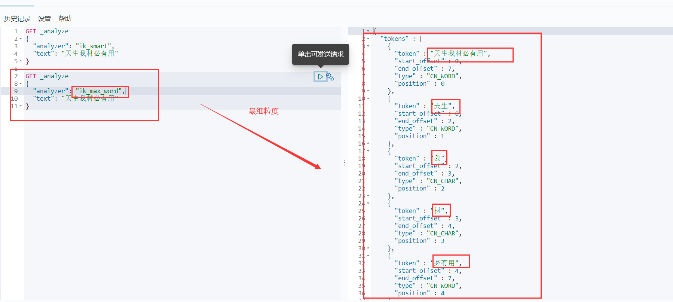Click "CN_CHAR" type on output line 28
Viewport: 673px width, 302px height.
443,234
